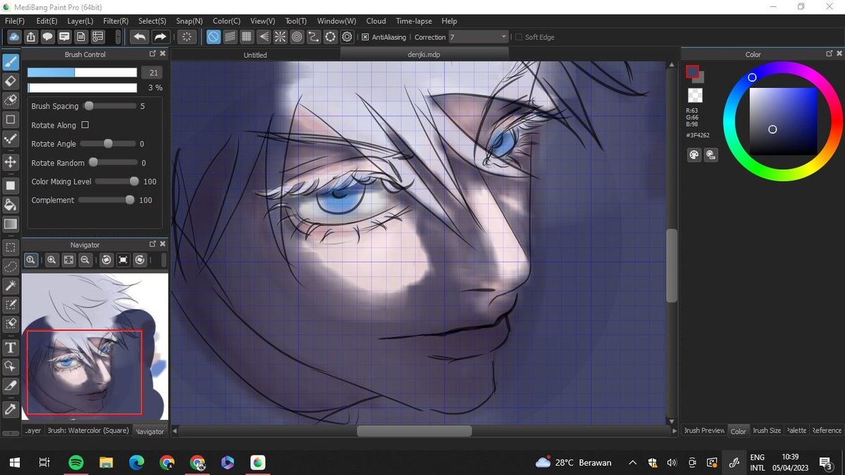Click the Navigator reset rotation icon
Viewport: 845px width, 475px height.
123,260
